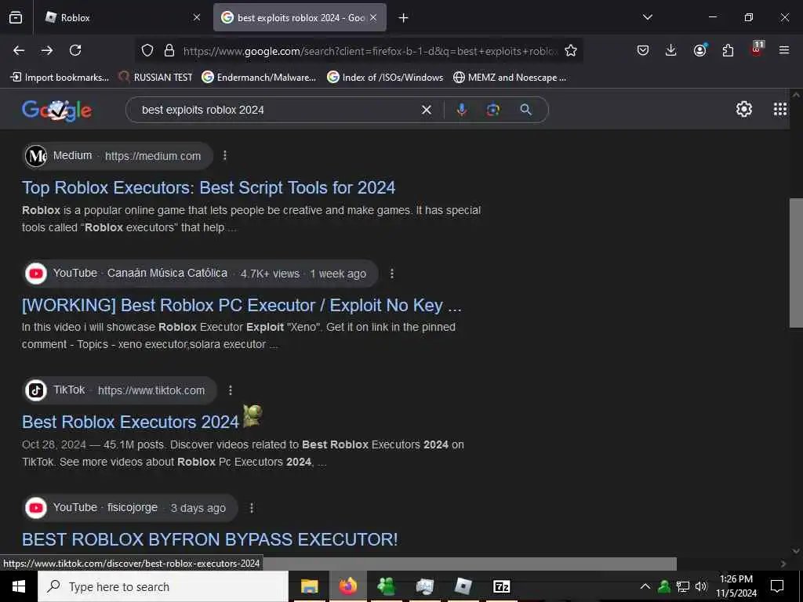
Task: Open 7-Zip from taskbar
Action: tap(501, 586)
